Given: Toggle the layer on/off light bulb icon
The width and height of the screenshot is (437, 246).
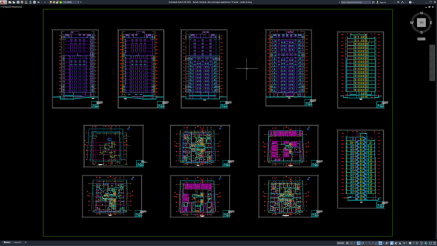Looking at the screenshot, I should [x=51, y=2].
